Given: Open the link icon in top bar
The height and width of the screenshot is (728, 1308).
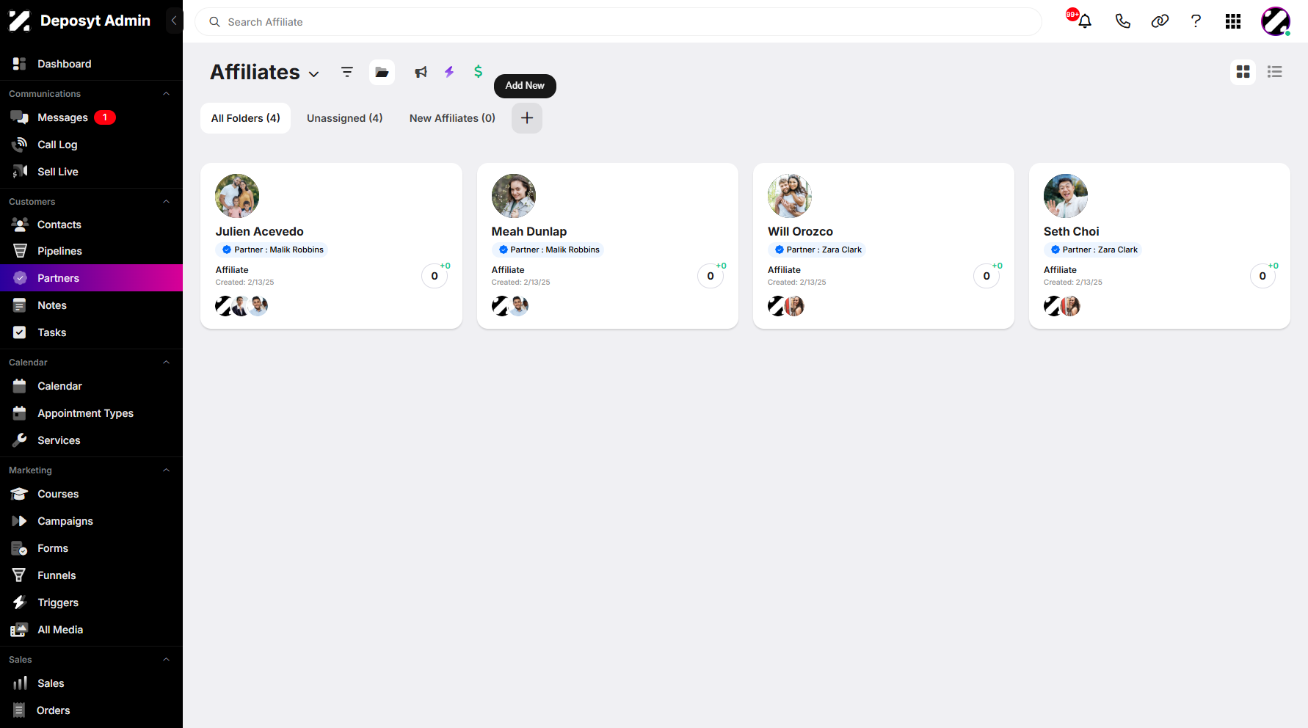Looking at the screenshot, I should 1160,21.
